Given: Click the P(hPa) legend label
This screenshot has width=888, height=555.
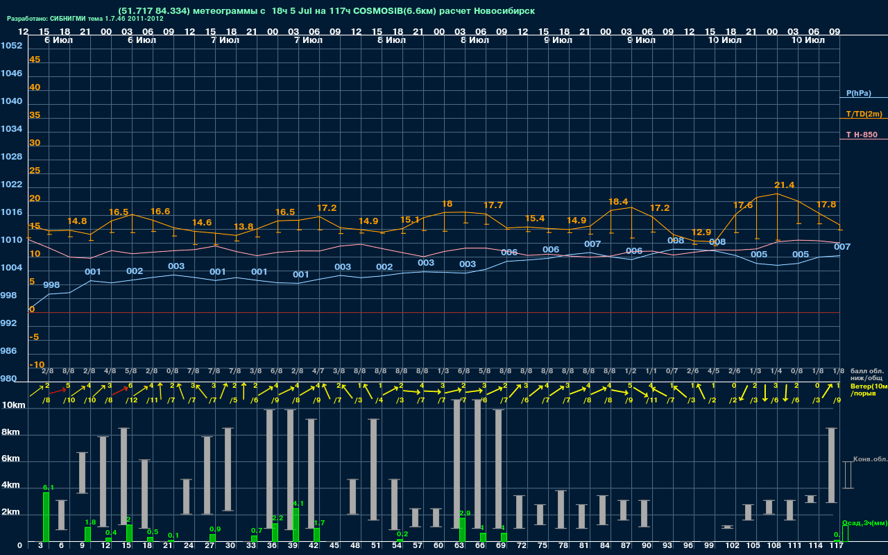Looking at the screenshot, I should pos(858,93).
